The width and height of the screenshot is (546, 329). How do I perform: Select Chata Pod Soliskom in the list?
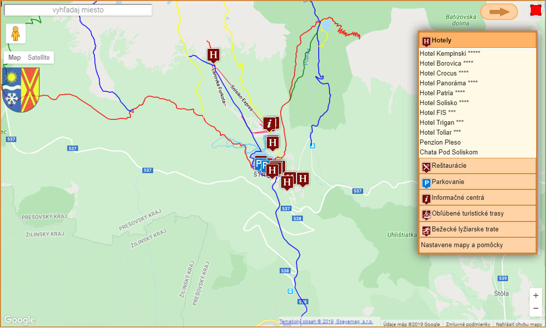pos(449,152)
